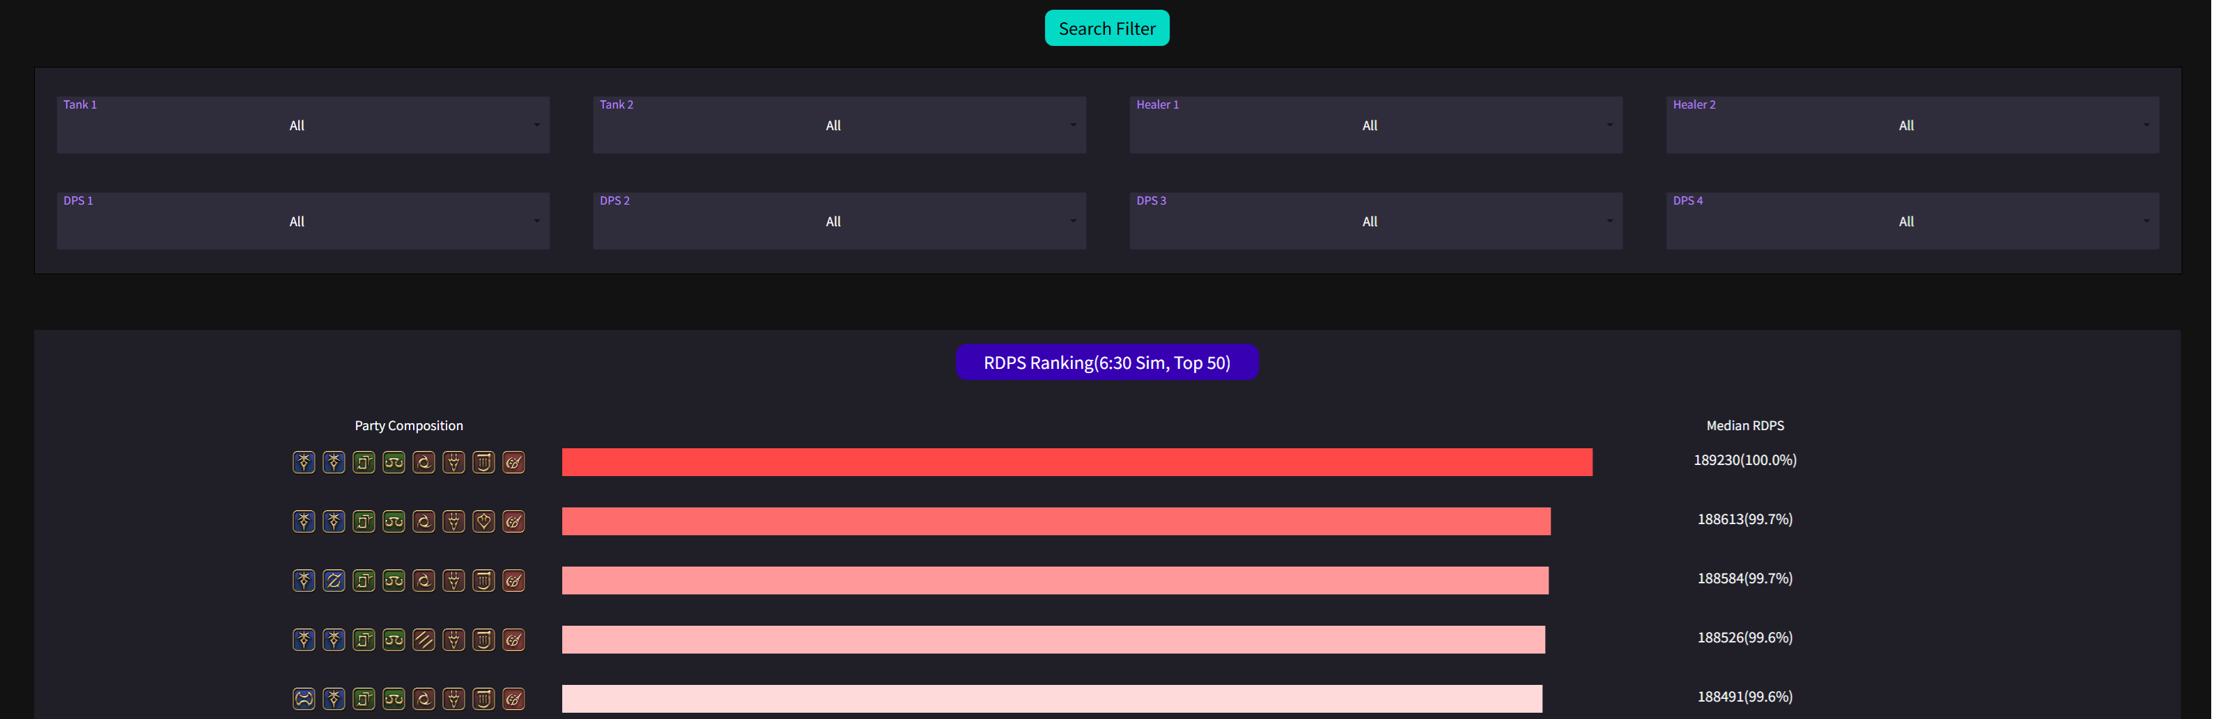
Task: Click Ninja icon in 188584 row
Action: click(424, 580)
